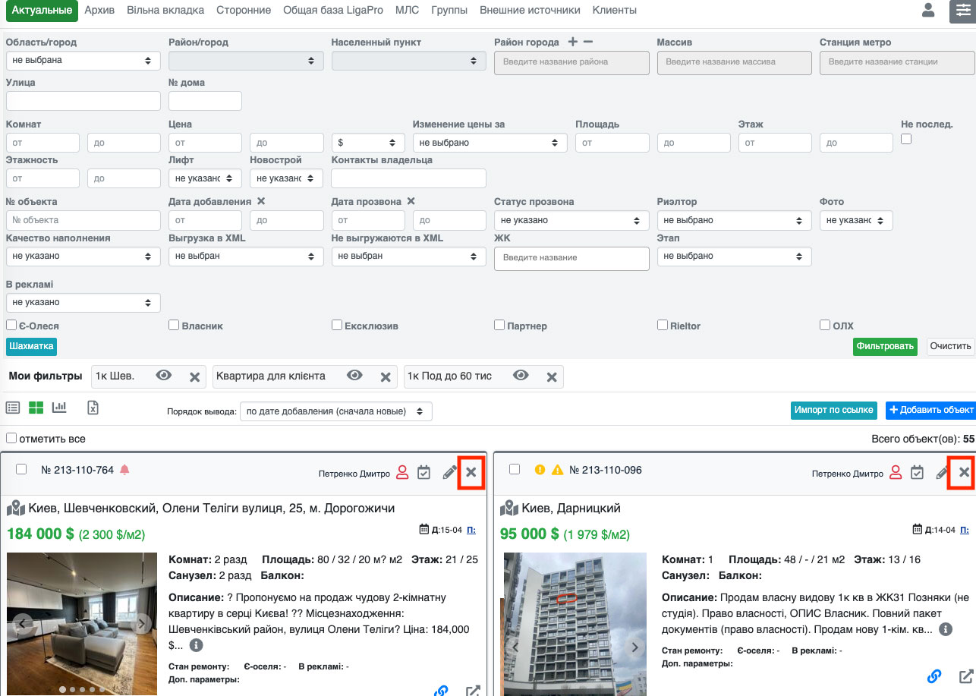Open the Область/город dropdown
Screen dimensions: 976x696
tap(83, 60)
